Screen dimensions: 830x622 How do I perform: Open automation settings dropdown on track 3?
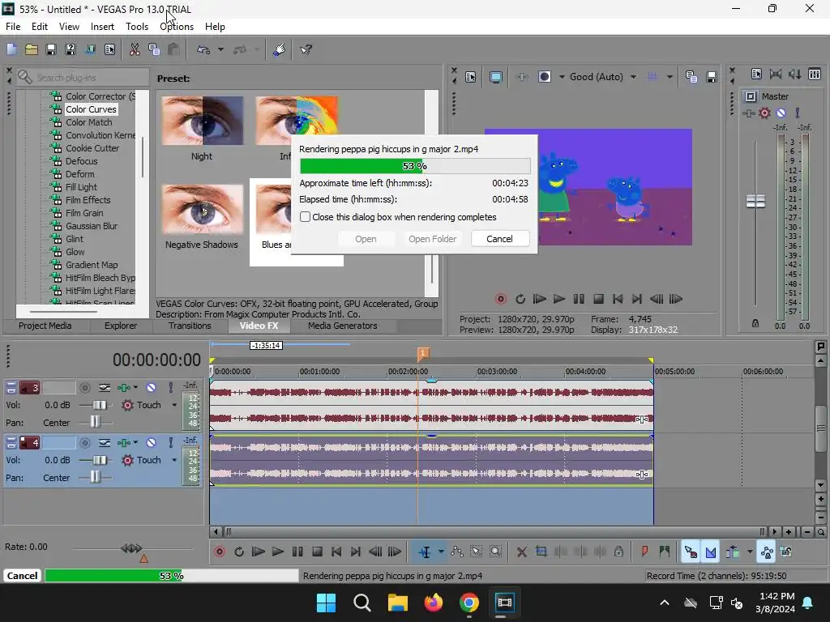(x=135, y=388)
